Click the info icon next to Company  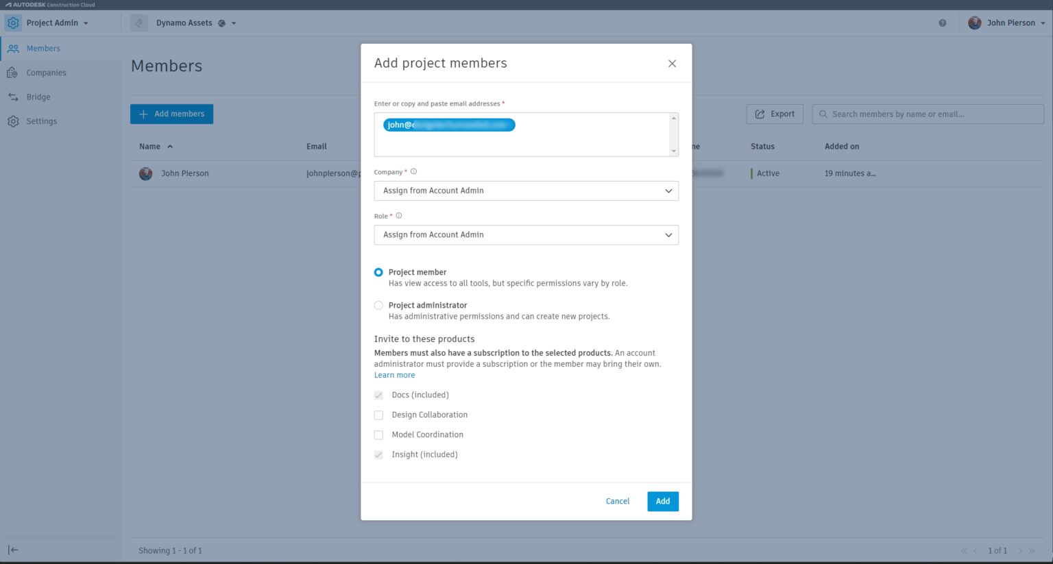click(413, 171)
